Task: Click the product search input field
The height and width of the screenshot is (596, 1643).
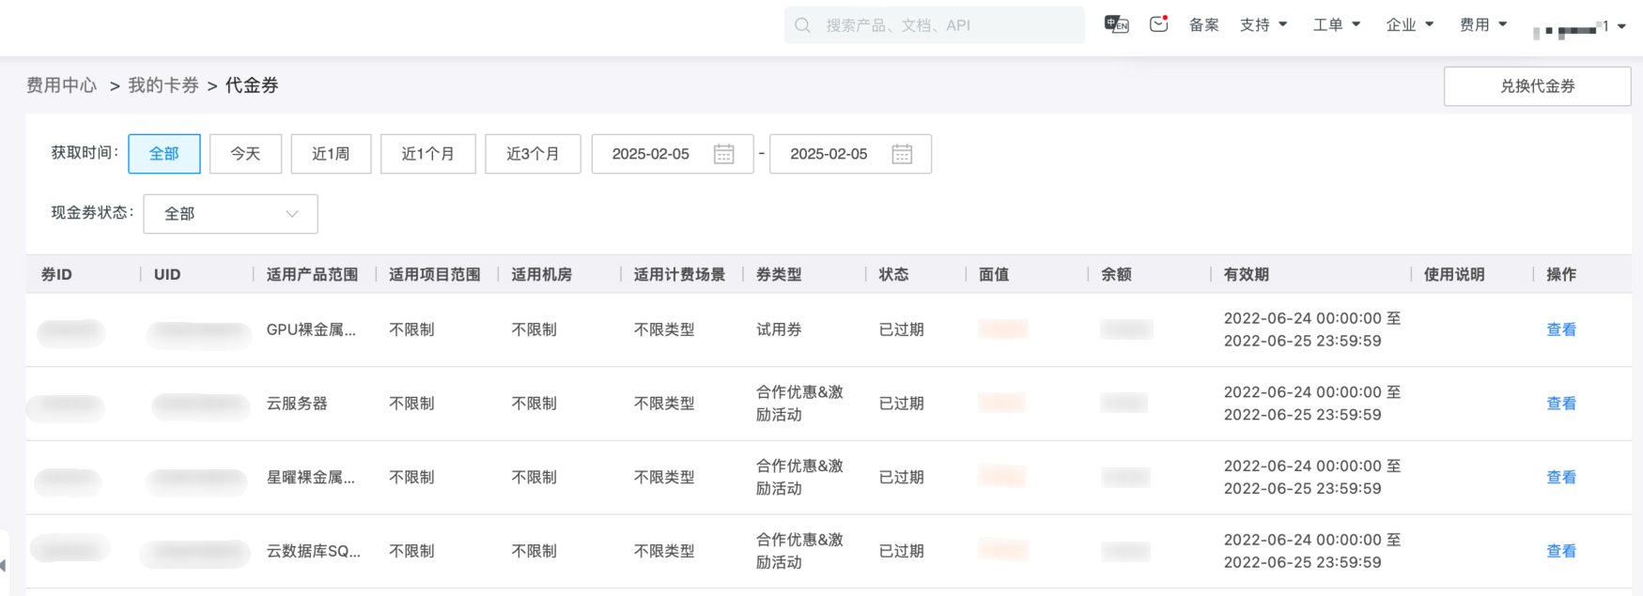Action: [x=944, y=25]
